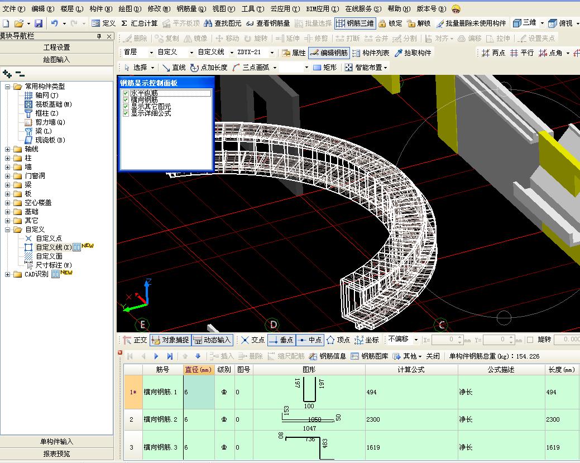Uncheck 显示详细公式 checkbox

tap(126, 113)
